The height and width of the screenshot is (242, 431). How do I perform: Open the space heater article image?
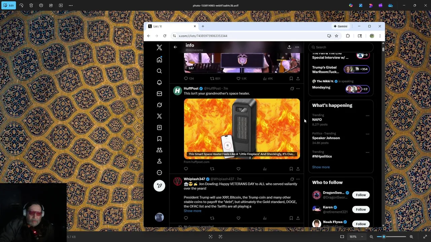point(242,128)
